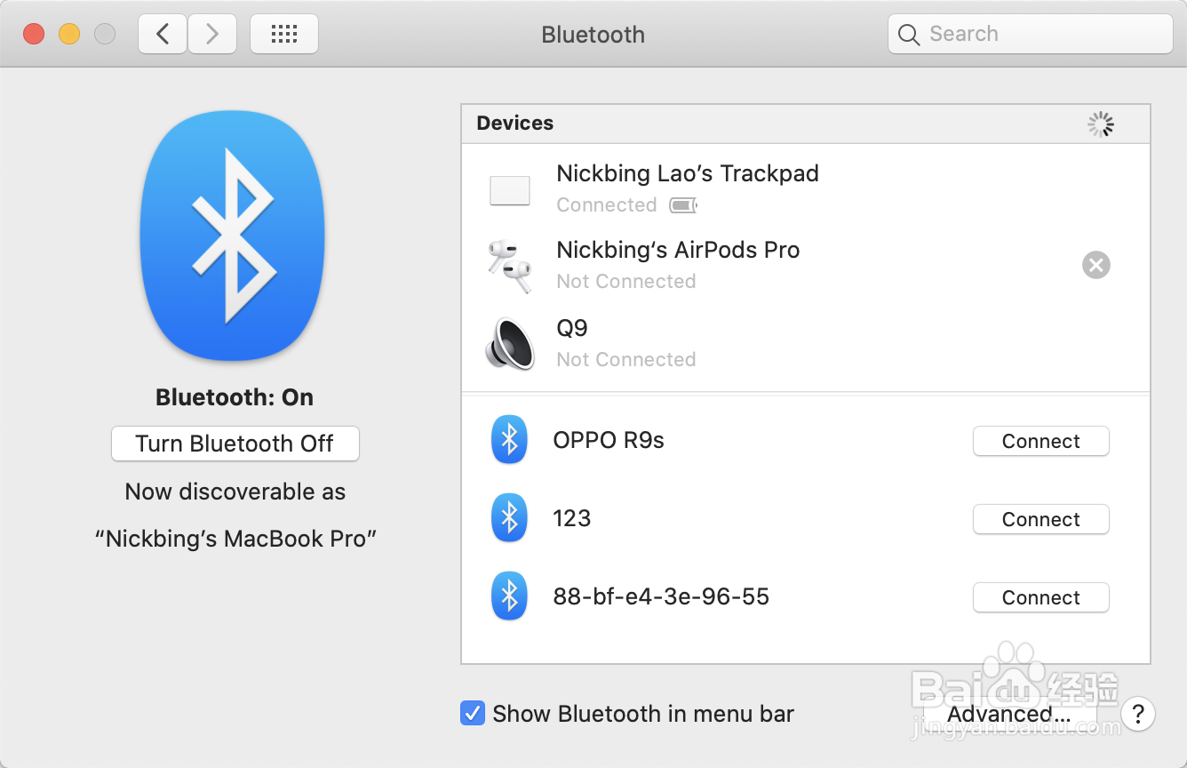Uncheck Show Bluetooth in menu bar
The width and height of the screenshot is (1187, 768).
tap(472, 713)
